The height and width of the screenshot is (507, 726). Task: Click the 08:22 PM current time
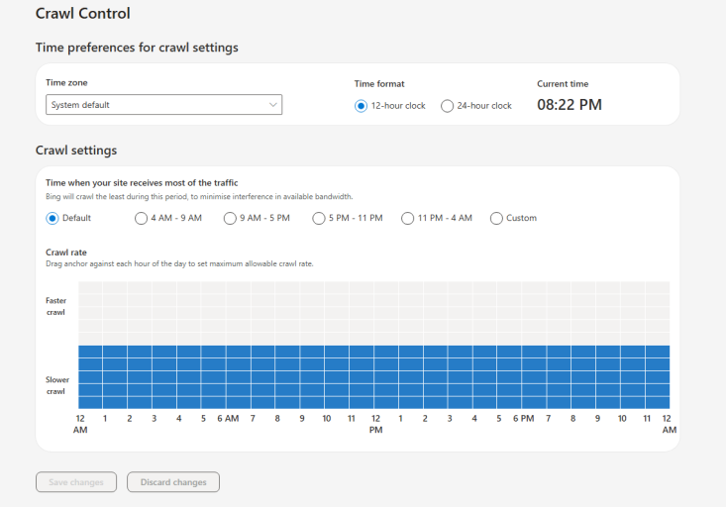[x=570, y=105]
